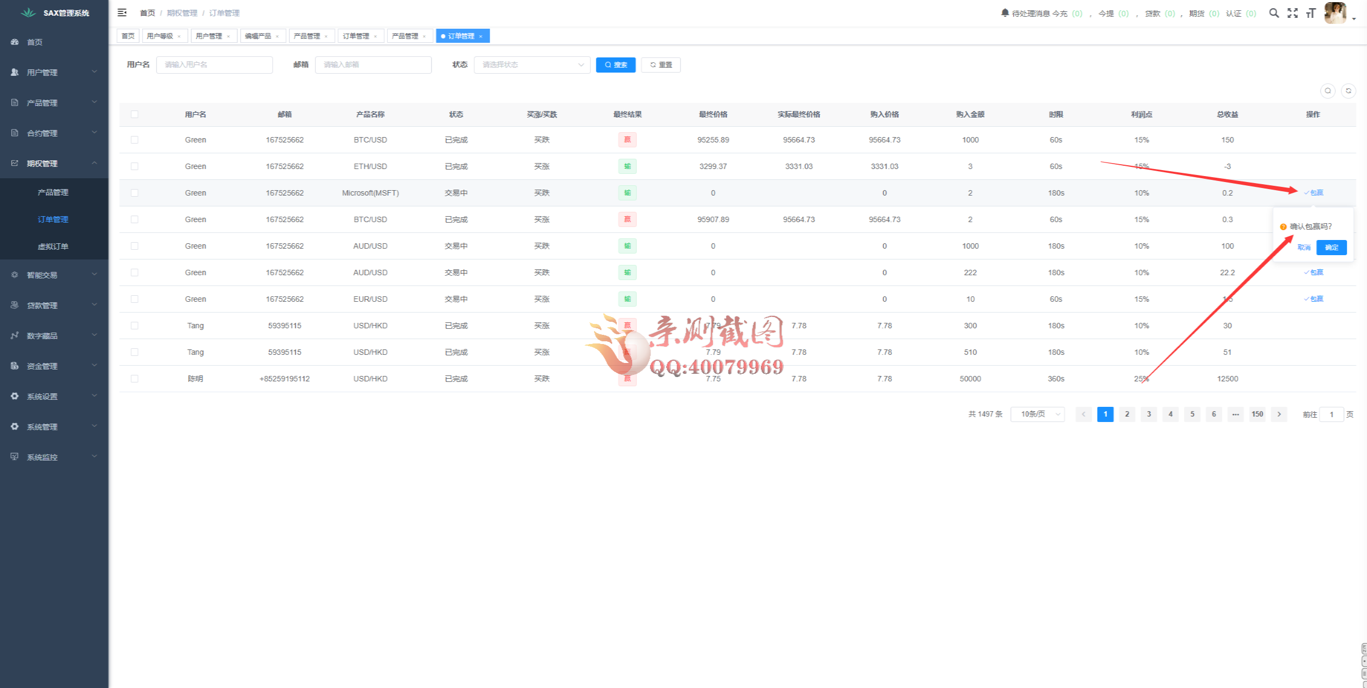Open the 状态 status dropdown
This screenshot has height=688, width=1367.
532,65
